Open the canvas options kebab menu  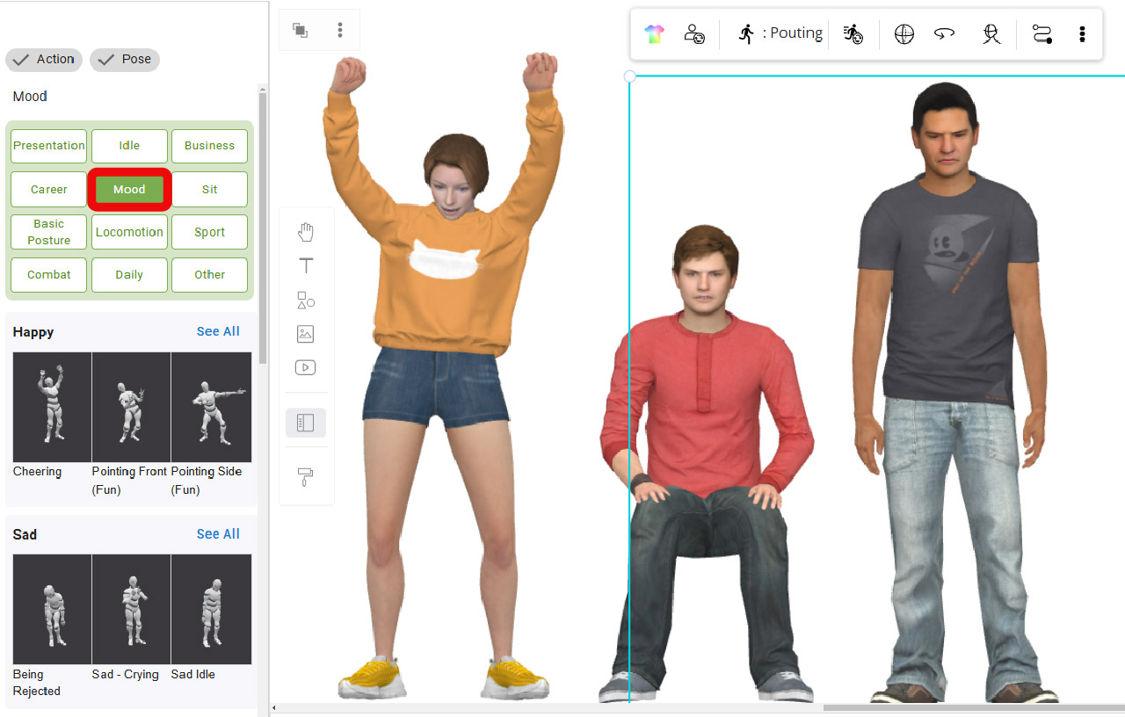click(340, 28)
